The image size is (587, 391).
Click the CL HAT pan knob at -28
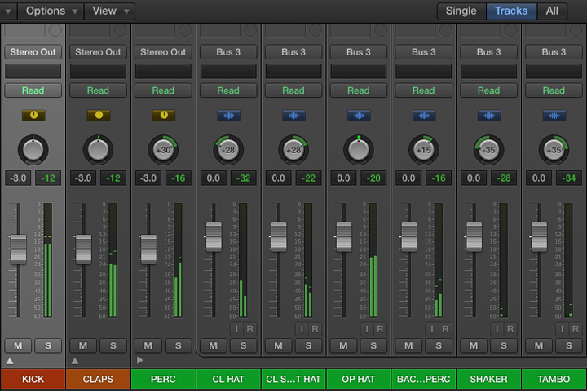pos(228,150)
